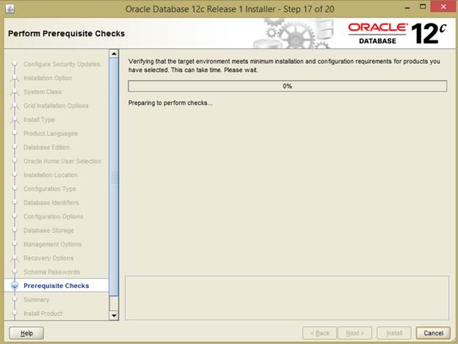Screen dimensions: 458x344
Task: Select the Recovery Options step
Action: point(48,258)
